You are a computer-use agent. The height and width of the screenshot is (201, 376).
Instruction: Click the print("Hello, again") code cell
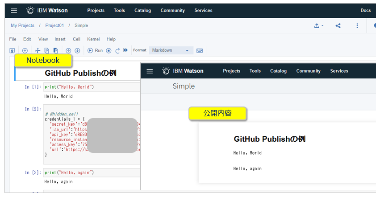pos(92,172)
